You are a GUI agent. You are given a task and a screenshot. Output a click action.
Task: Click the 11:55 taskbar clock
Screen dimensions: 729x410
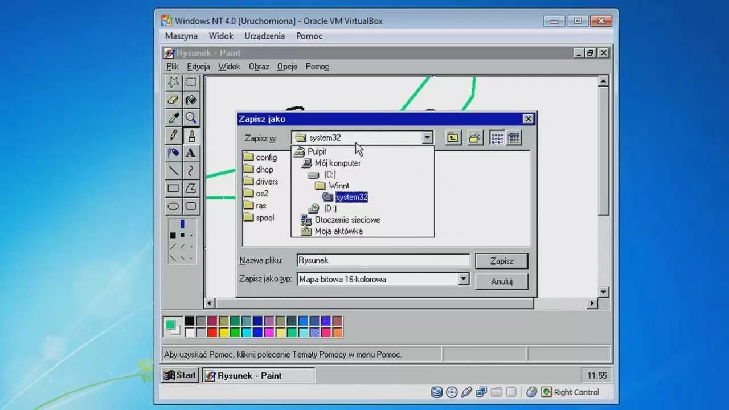pyautogui.click(x=597, y=375)
